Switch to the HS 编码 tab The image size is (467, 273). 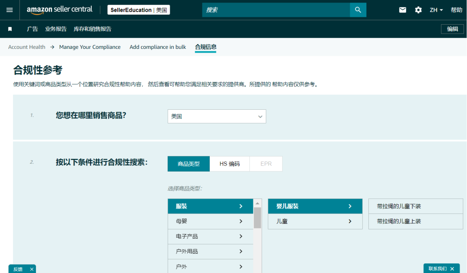230,164
